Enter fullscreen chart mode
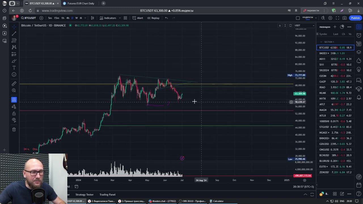This screenshot has width=363, height=204. [337, 18]
